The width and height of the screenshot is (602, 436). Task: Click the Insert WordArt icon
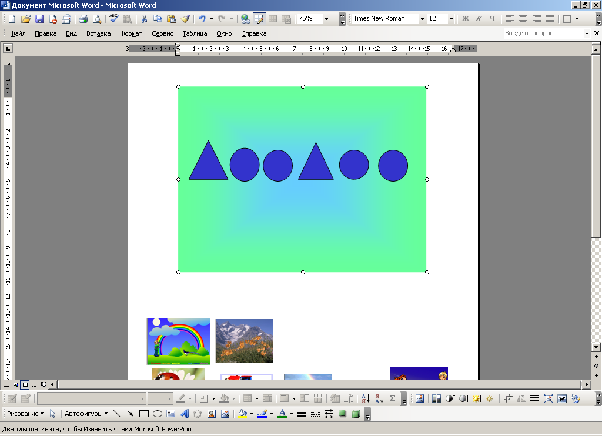click(183, 414)
